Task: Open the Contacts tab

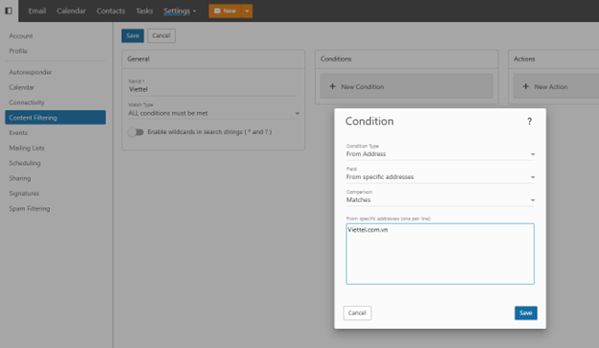Action: pyautogui.click(x=110, y=12)
